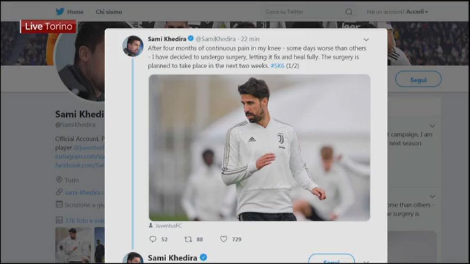Click Sami Khedira's avatar on the top tweet
The width and height of the screenshot is (470, 264).
(132, 46)
